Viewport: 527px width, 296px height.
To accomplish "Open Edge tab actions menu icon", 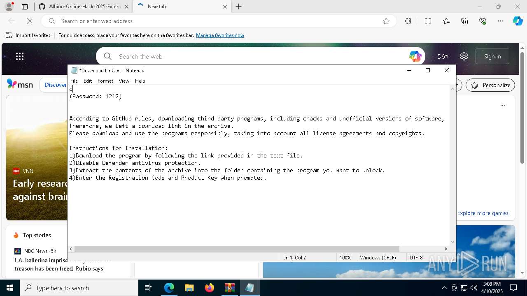I will point(25,7).
